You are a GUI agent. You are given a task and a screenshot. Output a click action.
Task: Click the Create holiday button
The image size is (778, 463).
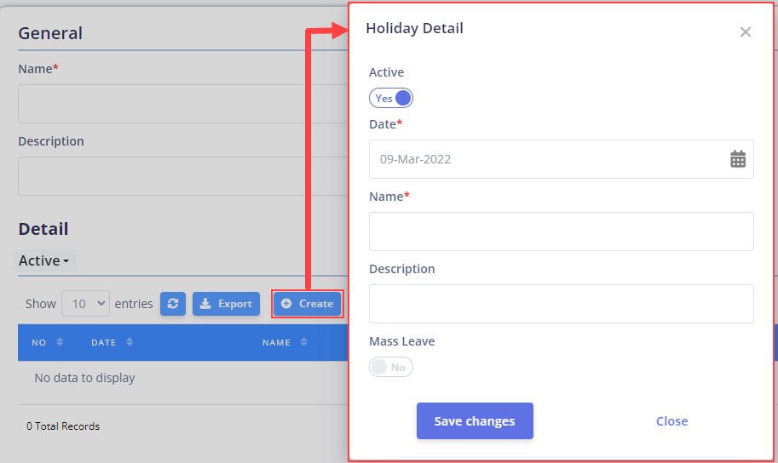pyautogui.click(x=307, y=303)
